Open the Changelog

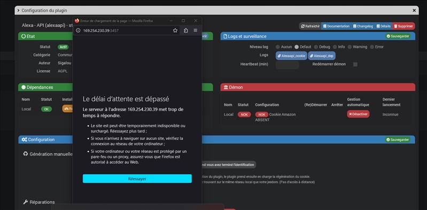point(363,26)
